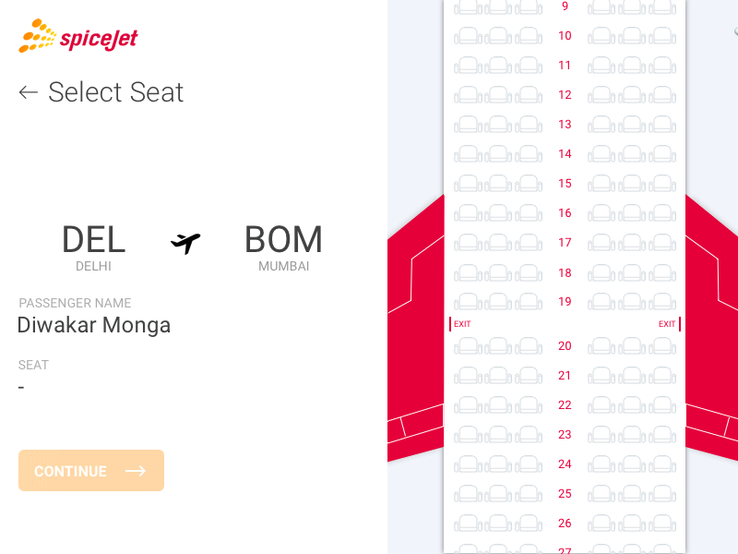Choose the left middle seat in row 18

click(498, 273)
